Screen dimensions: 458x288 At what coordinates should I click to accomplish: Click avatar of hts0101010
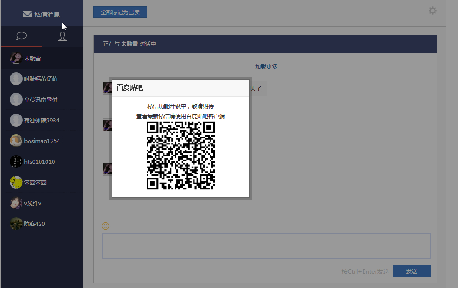[16, 161]
